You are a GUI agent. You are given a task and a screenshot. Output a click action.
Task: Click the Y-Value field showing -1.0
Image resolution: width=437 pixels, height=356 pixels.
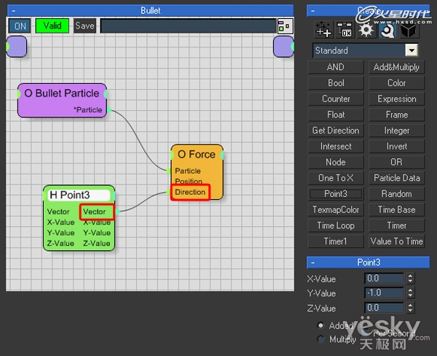click(384, 293)
